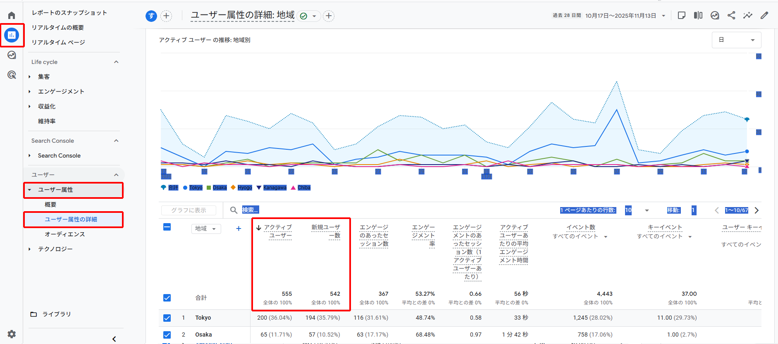Open the Explore icon in left rail

[12, 55]
